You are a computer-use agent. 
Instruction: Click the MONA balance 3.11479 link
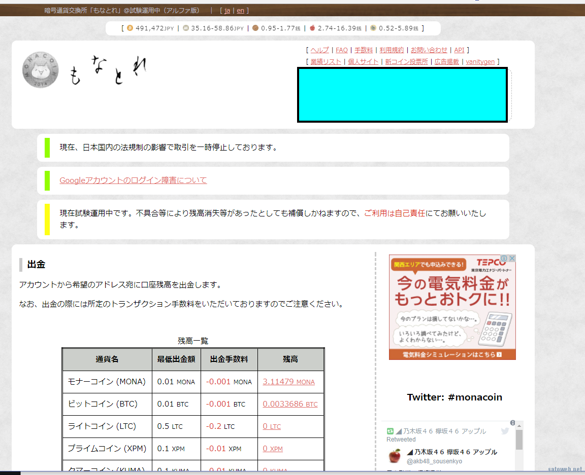(x=288, y=382)
